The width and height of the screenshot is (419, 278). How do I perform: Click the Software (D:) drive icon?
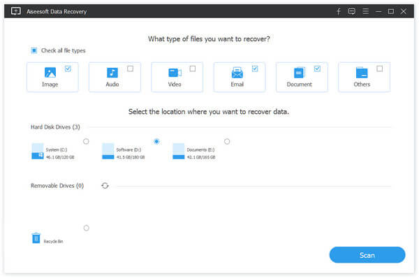point(108,151)
